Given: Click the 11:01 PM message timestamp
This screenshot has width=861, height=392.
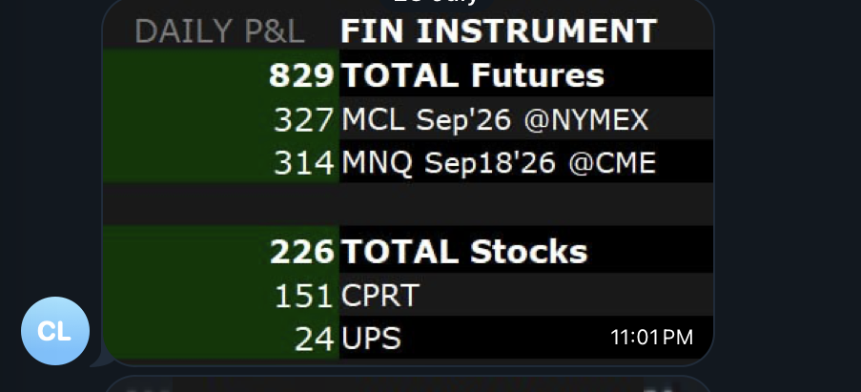Looking at the screenshot, I should (x=651, y=337).
